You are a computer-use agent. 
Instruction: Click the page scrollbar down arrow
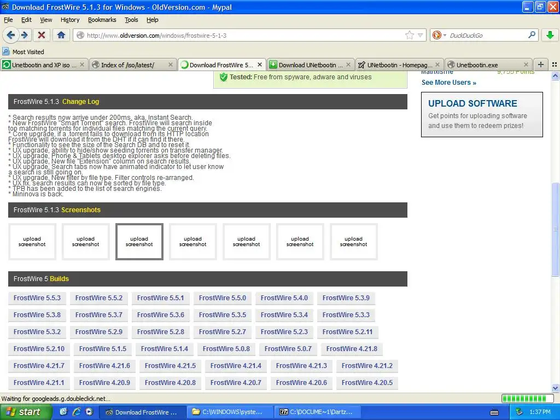pos(555,388)
